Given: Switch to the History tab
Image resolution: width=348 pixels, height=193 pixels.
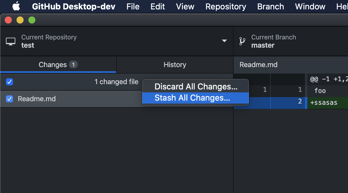Looking at the screenshot, I should tap(175, 64).
